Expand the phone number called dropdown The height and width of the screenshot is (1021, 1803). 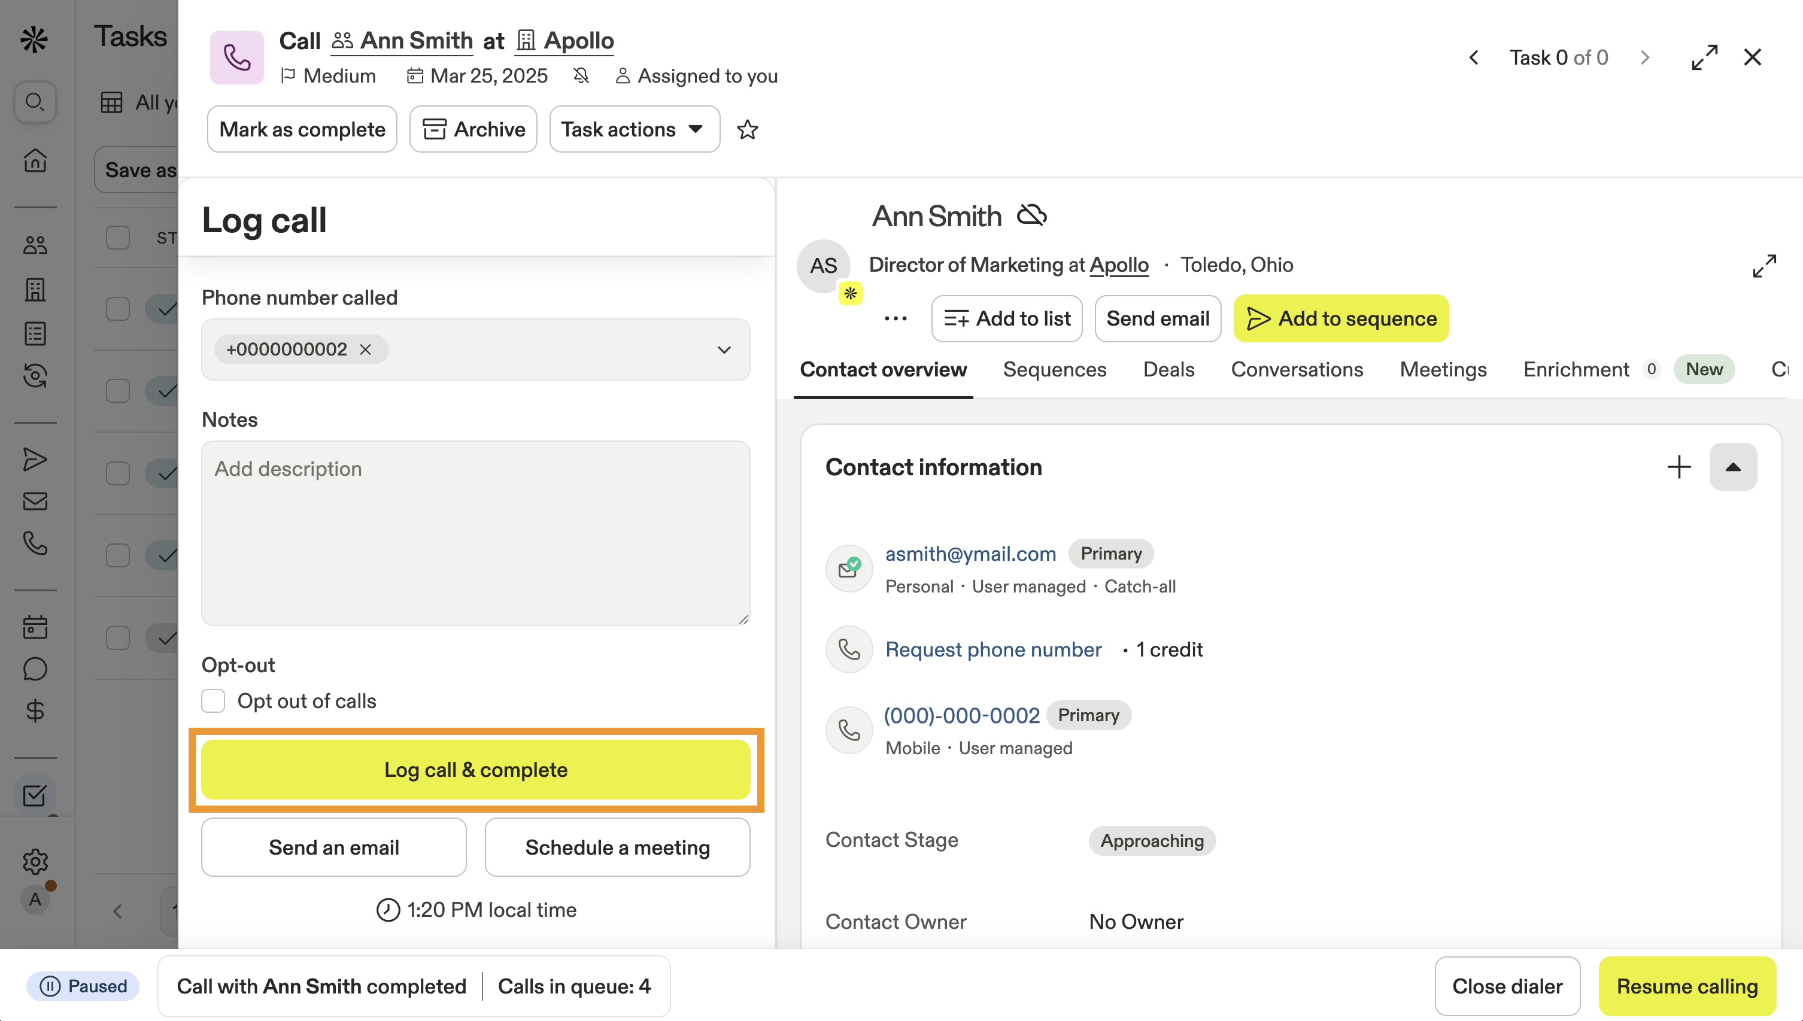(x=724, y=350)
